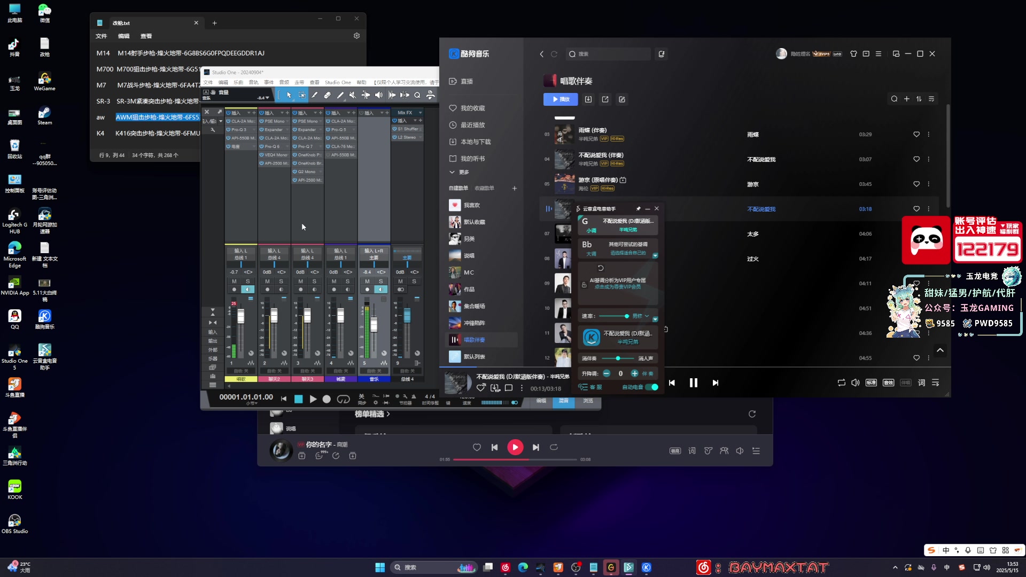Toggle power of S1 Shuffler insert
The image size is (1026, 577).
click(x=395, y=129)
